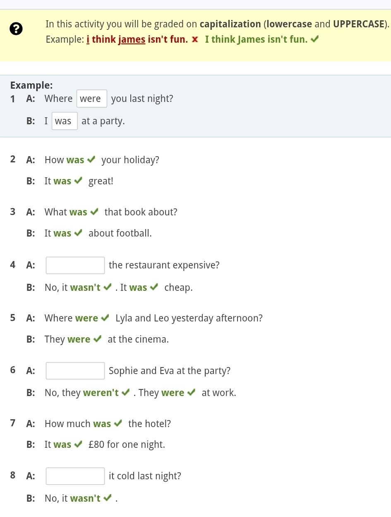
Task: Click the checkmark before 'about football.'
Action: 79,233
